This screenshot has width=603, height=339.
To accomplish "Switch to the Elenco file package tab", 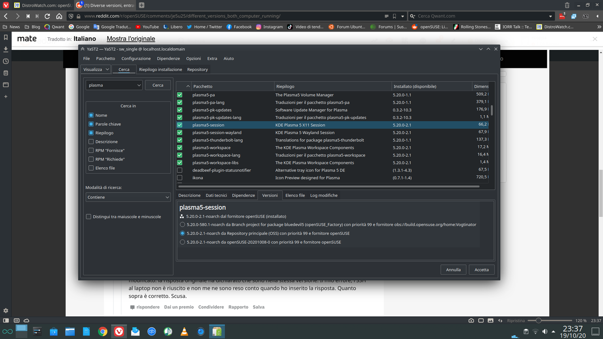I will coord(295,195).
